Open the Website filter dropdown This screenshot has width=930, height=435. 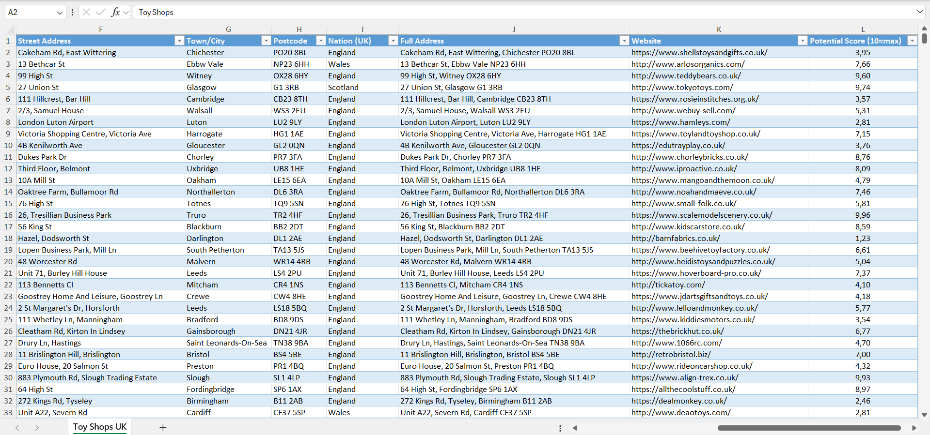click(803, 41)
